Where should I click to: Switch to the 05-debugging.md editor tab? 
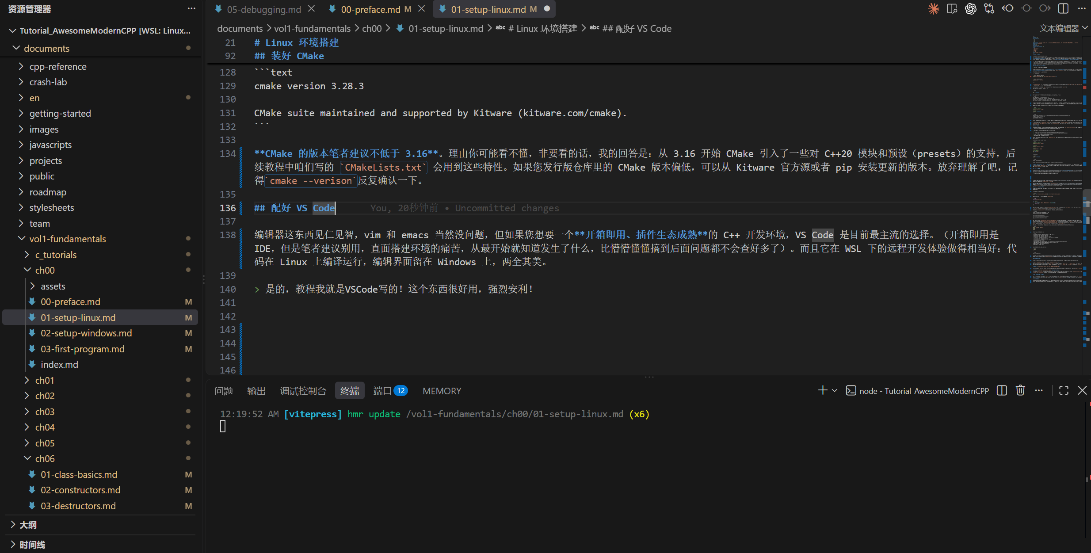[264, 9]
